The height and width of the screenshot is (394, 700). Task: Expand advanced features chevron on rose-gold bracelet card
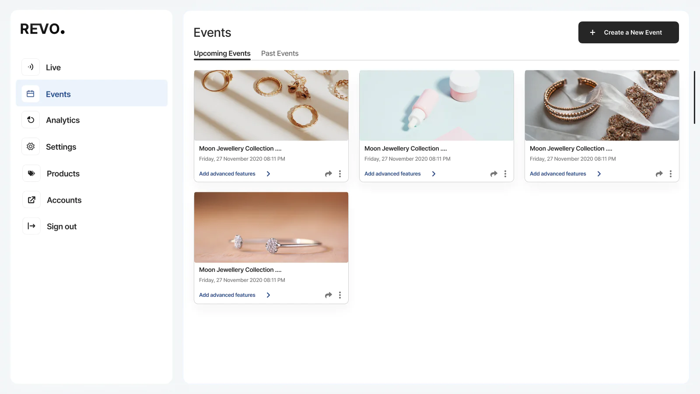click(x=599, y=174)
